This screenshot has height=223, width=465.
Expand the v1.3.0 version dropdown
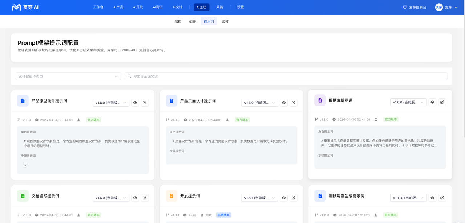pyautogui.click(x=259, y=103)
